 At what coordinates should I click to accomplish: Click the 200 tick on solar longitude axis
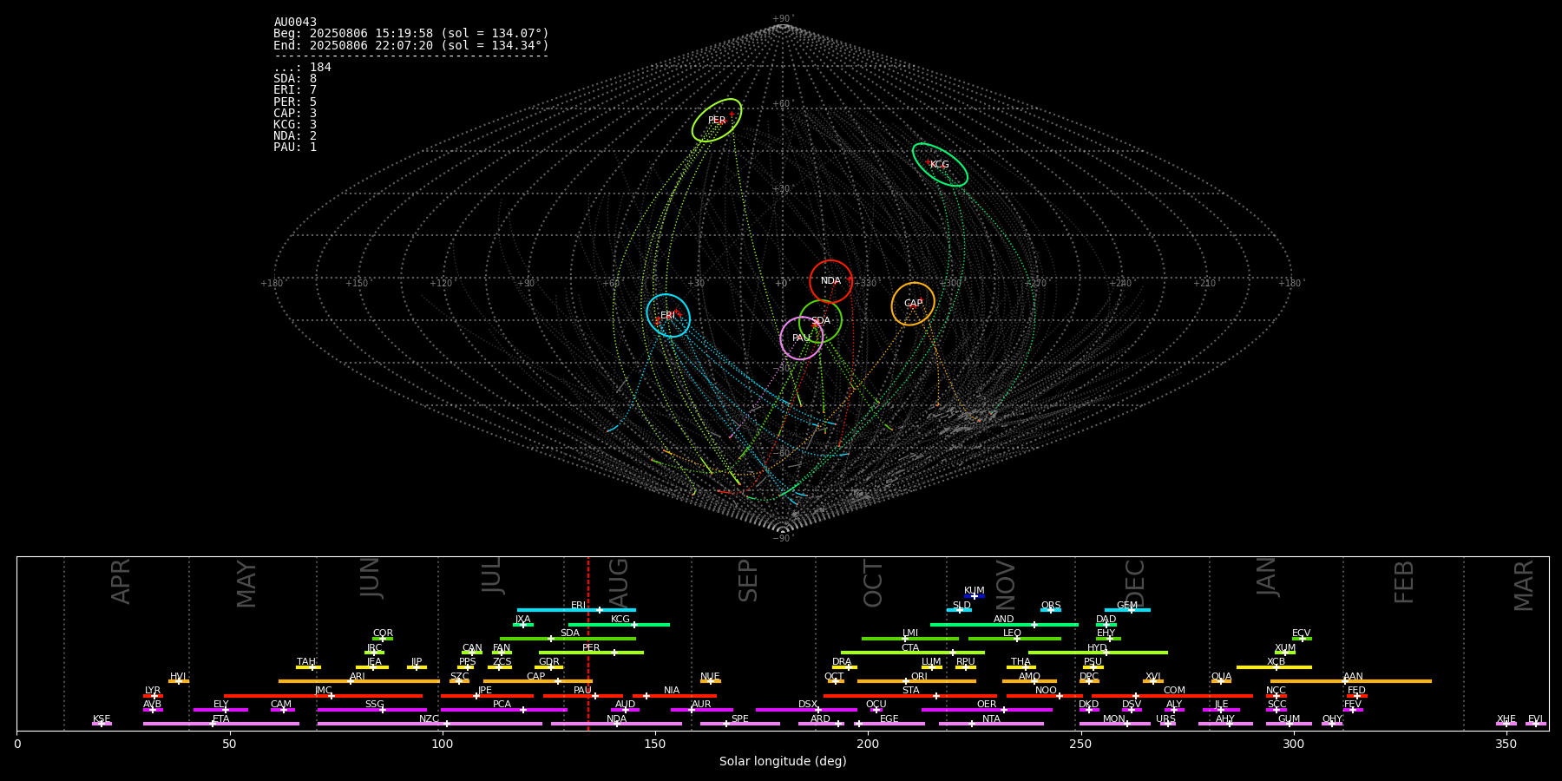point(868,745)
